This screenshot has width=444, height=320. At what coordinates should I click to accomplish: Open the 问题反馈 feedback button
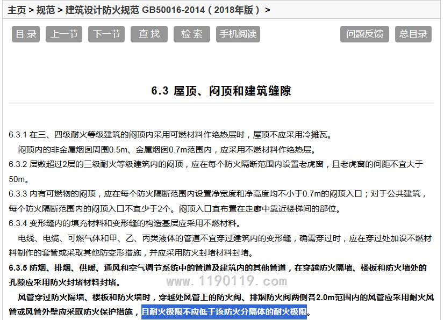(x=364, y=34)
